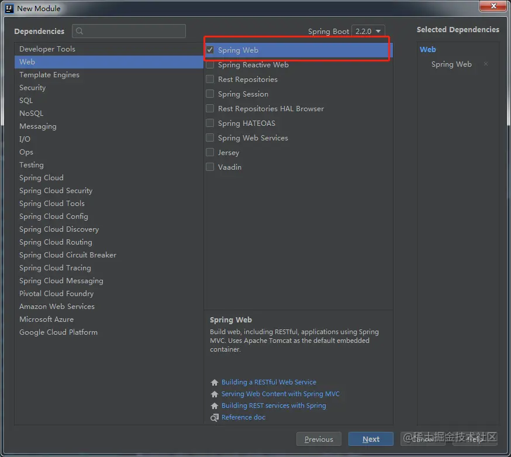Enable Spring Reactive Web checkbox
Image resolution: width=511 pixels, height=457 pixels.
point(210,64)
